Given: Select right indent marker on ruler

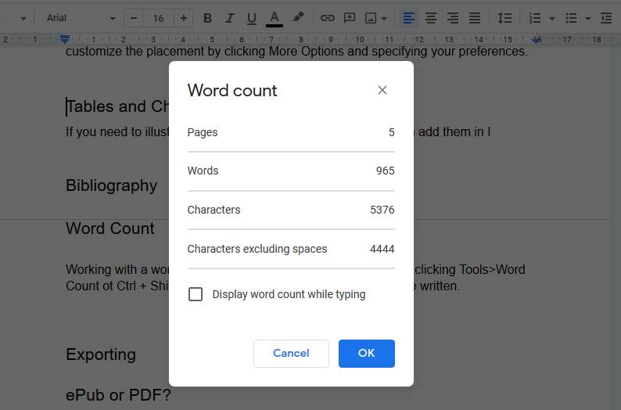Looking at the screenshot, I should tap(537, 41).
